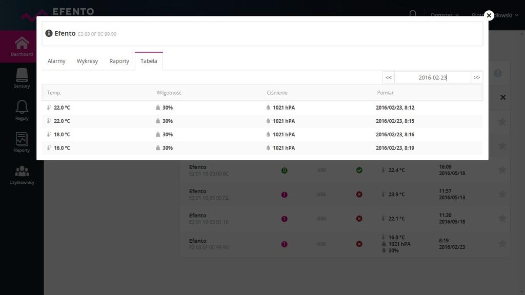Click the date field showing 2016-02-23
This screenshot has height=295, width=525.
tap(433, 78)
